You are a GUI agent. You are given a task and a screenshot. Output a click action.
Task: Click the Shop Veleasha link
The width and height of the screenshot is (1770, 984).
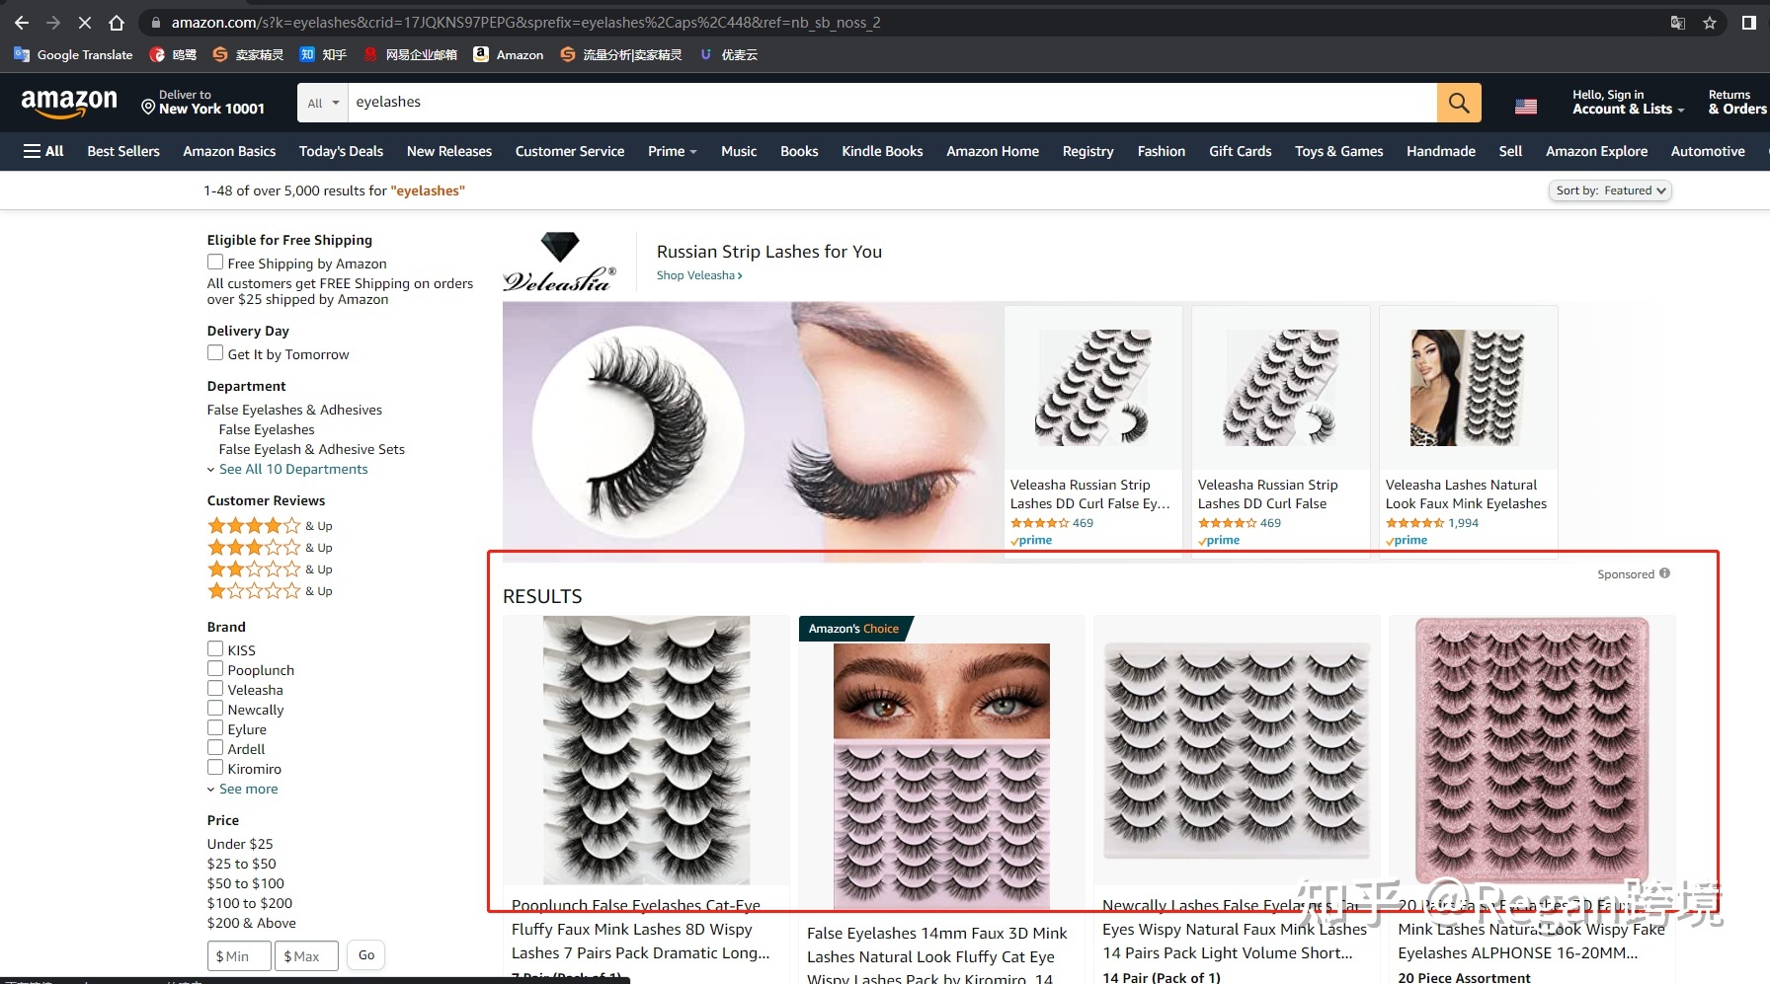(698, 275)
